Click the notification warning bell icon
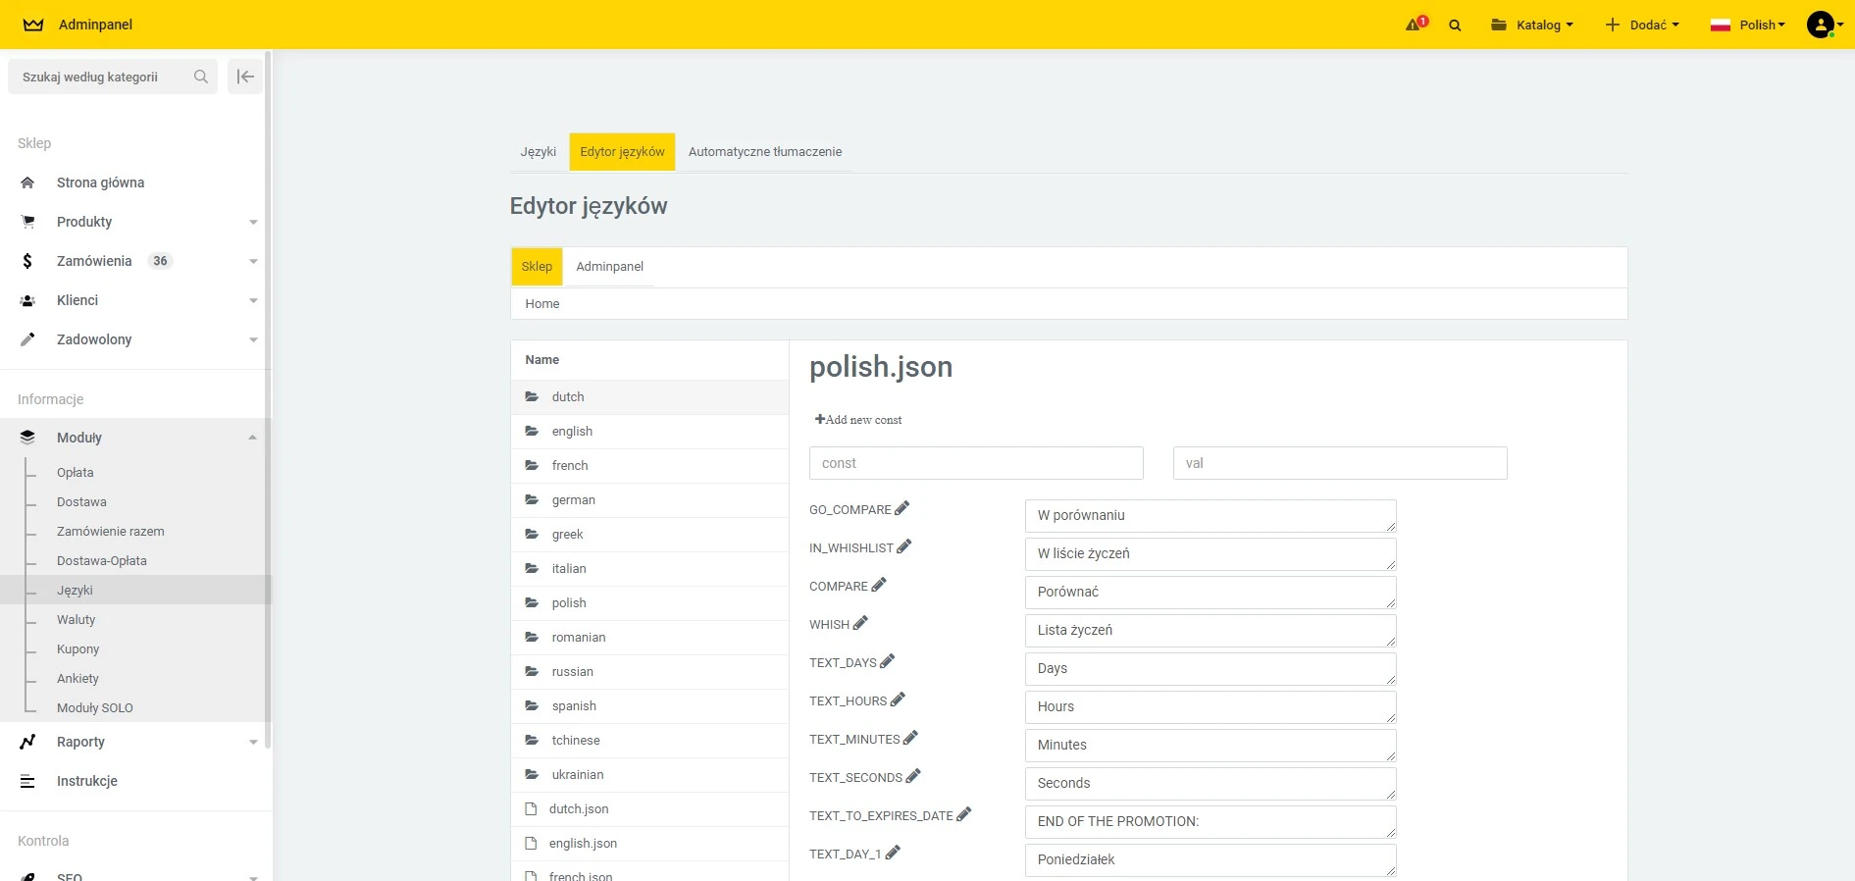1855x881 pixels. (x=1415, y=25)
